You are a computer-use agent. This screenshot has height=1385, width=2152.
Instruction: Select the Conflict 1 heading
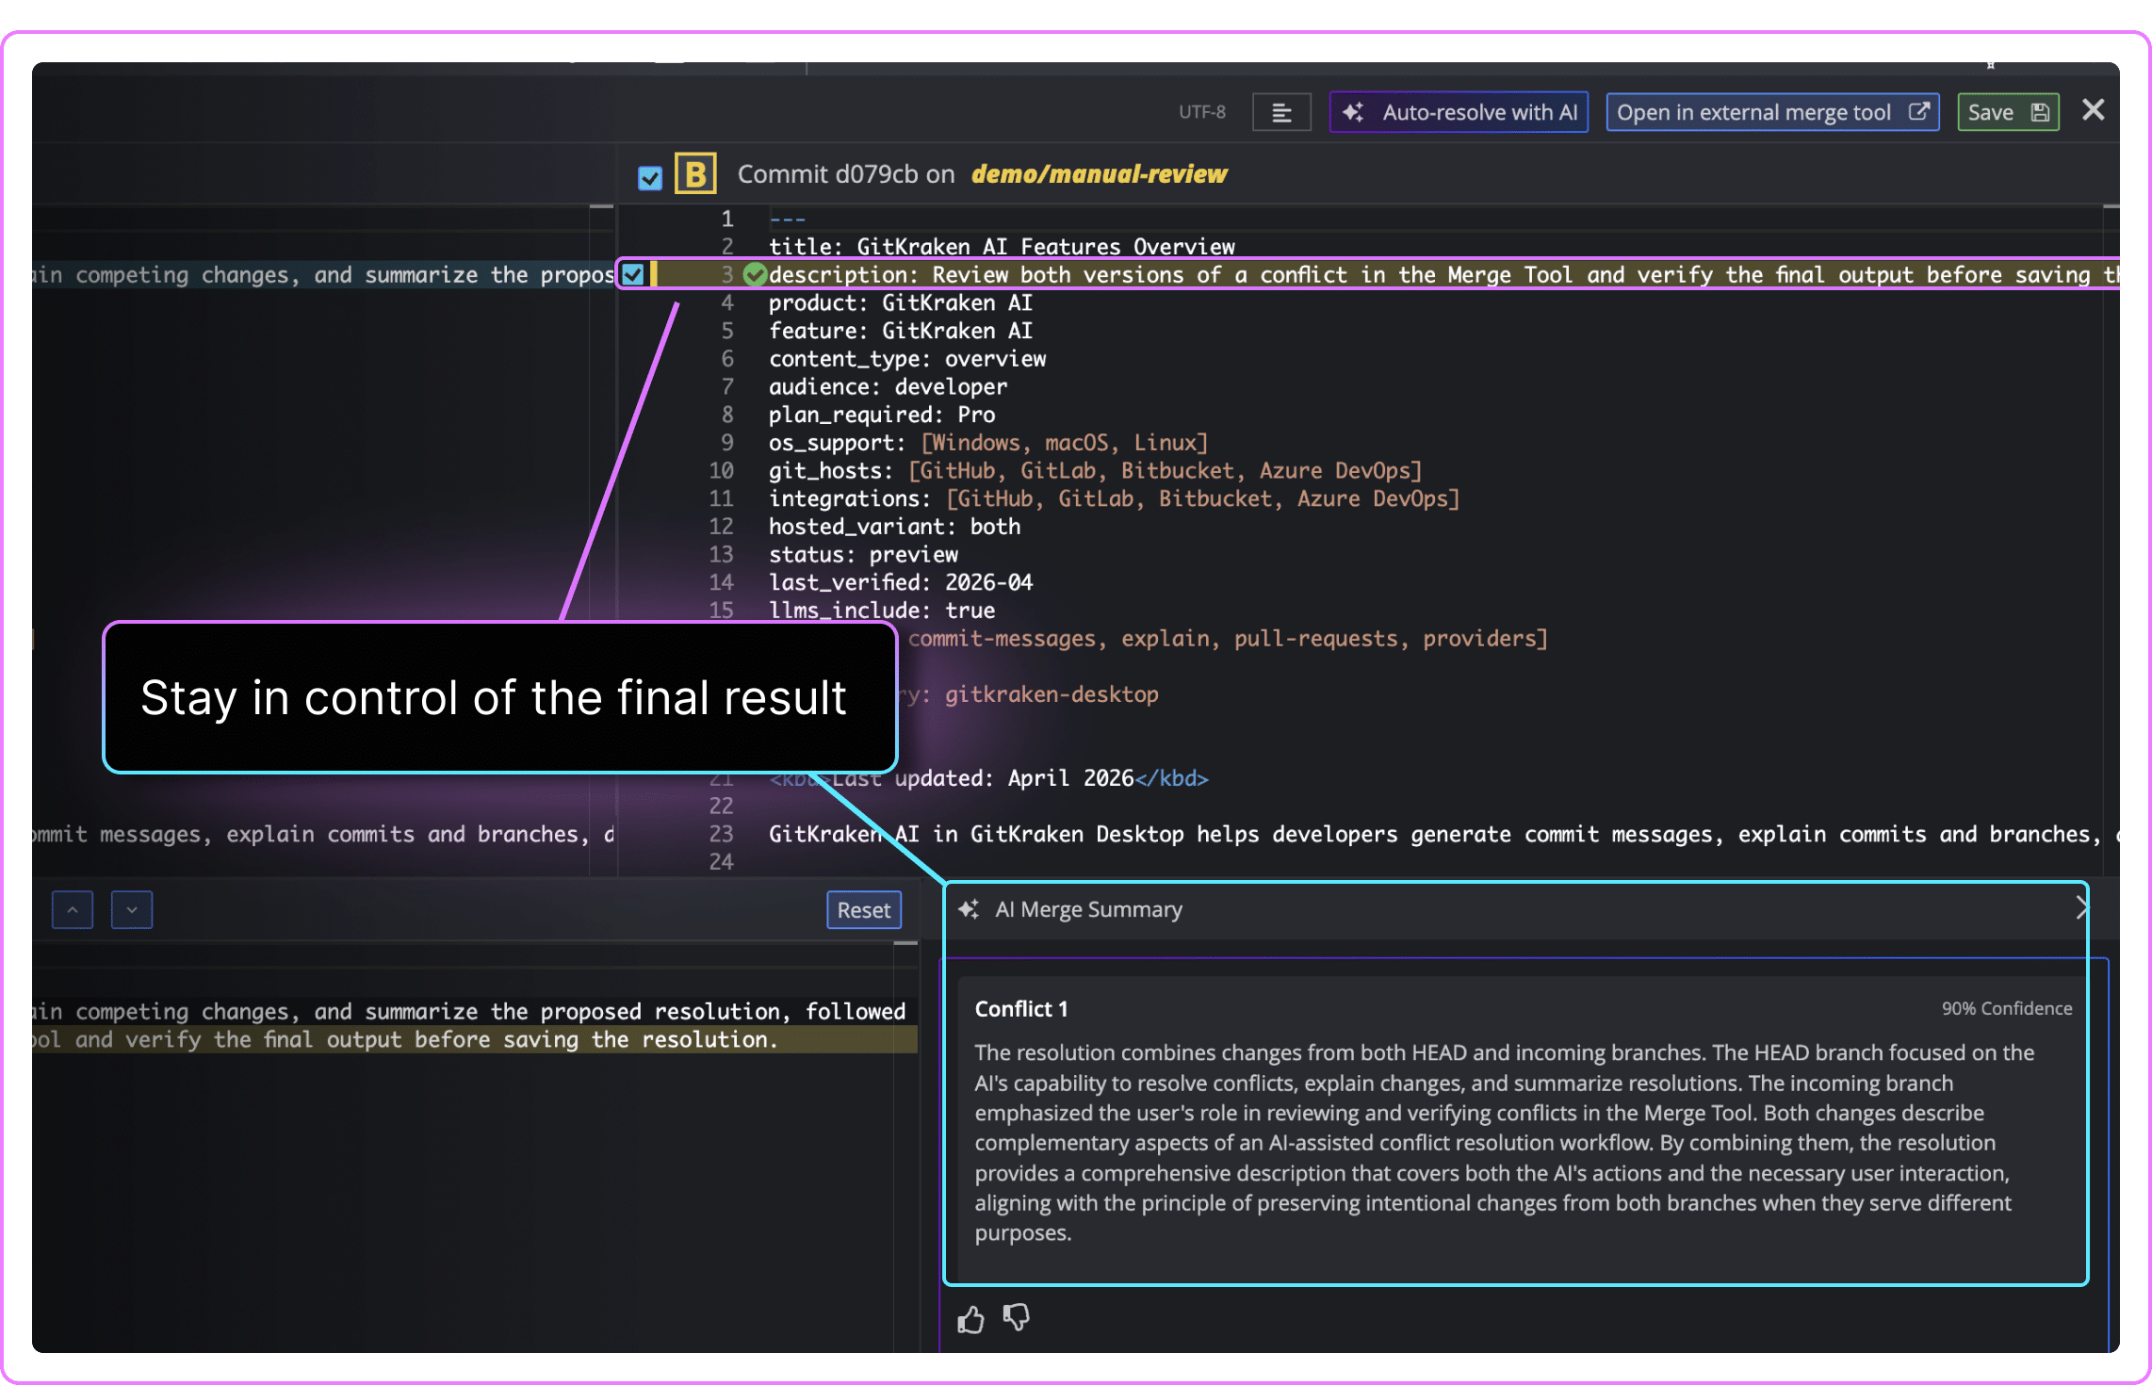[1021, 1009]
